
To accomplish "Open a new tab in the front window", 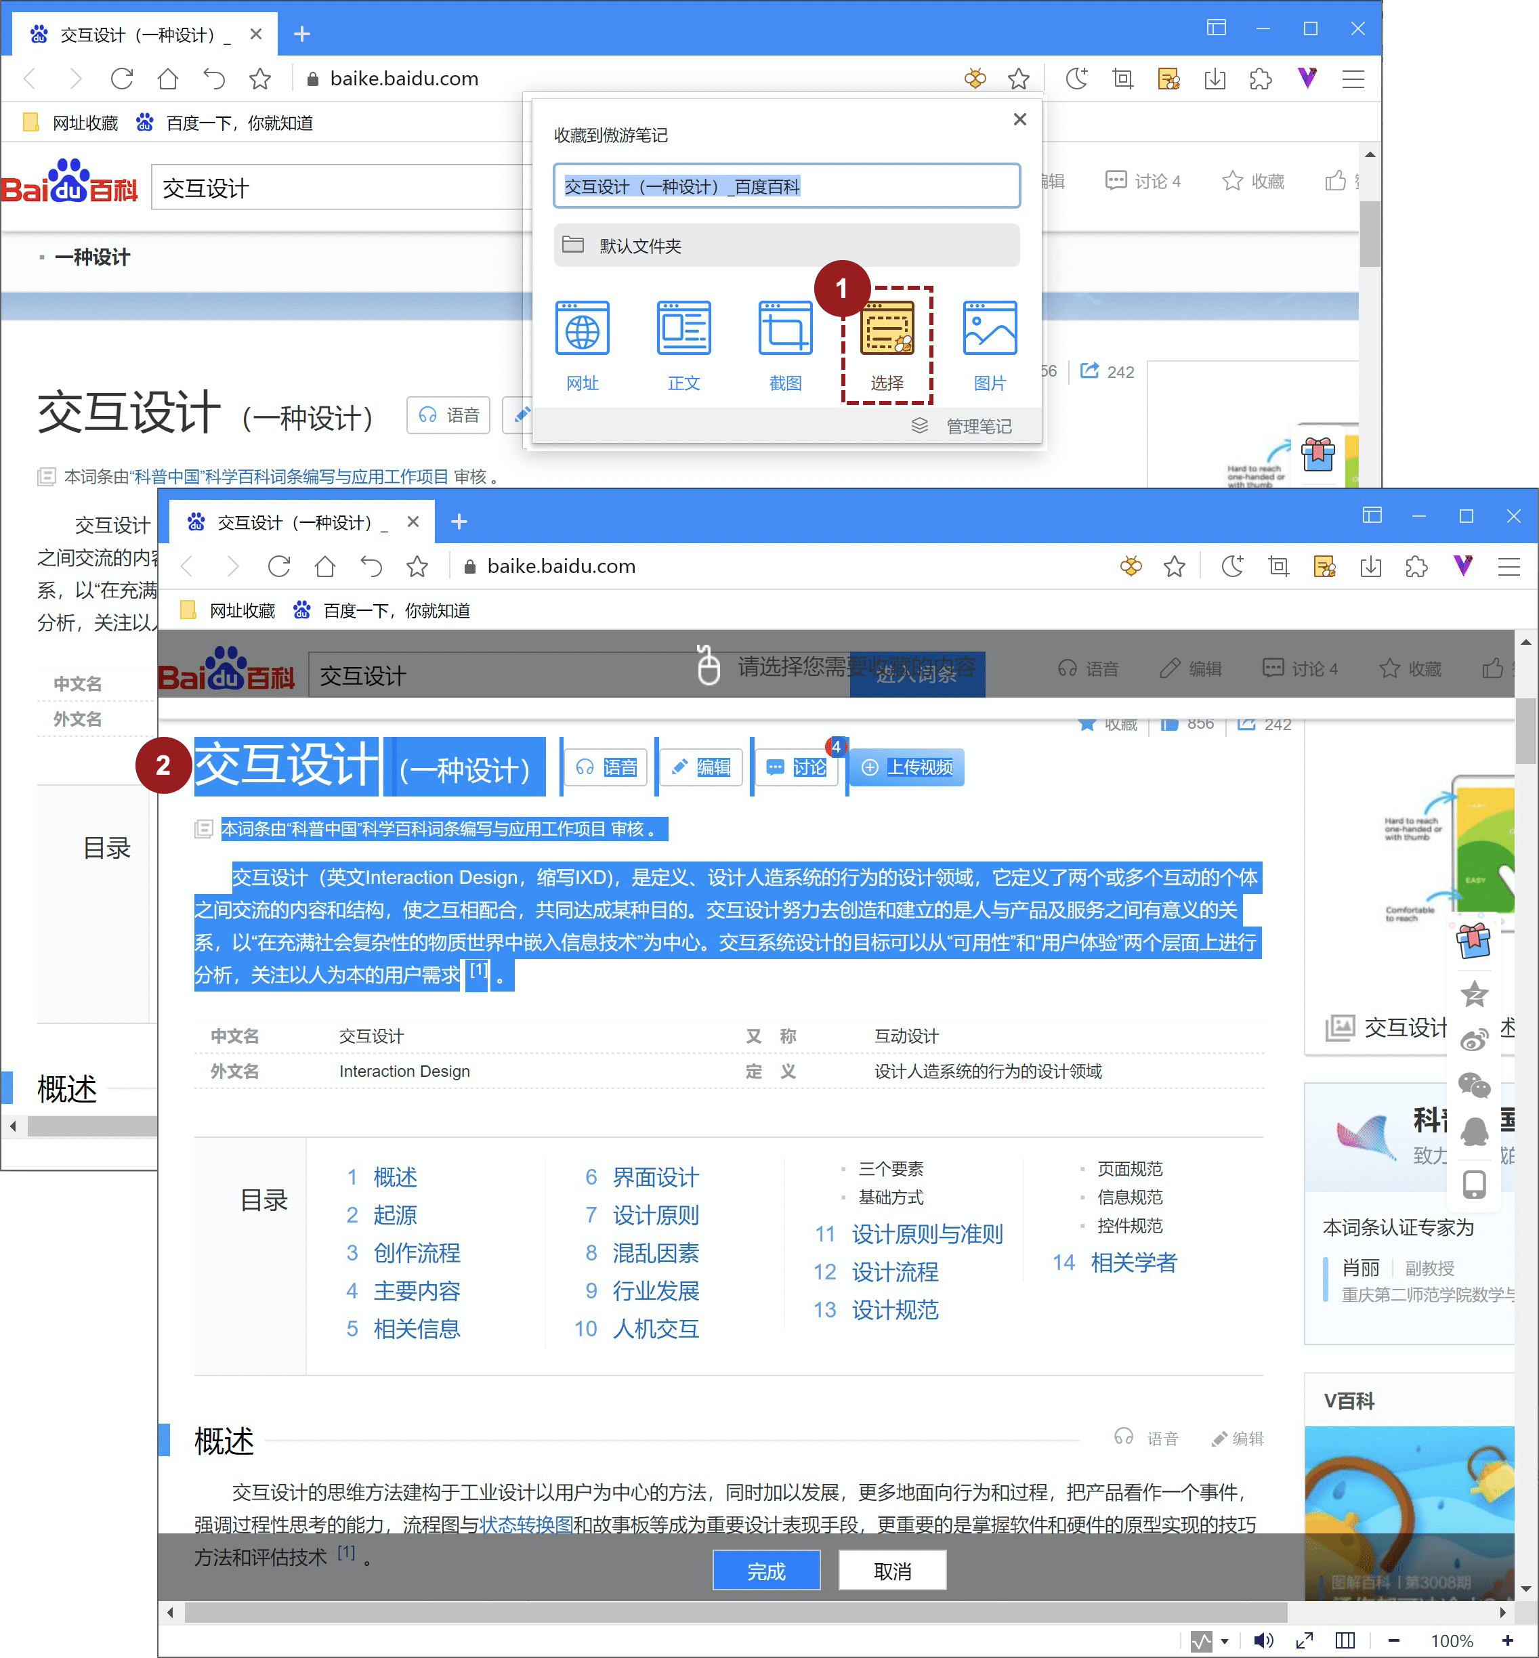I will coord(459,522).
